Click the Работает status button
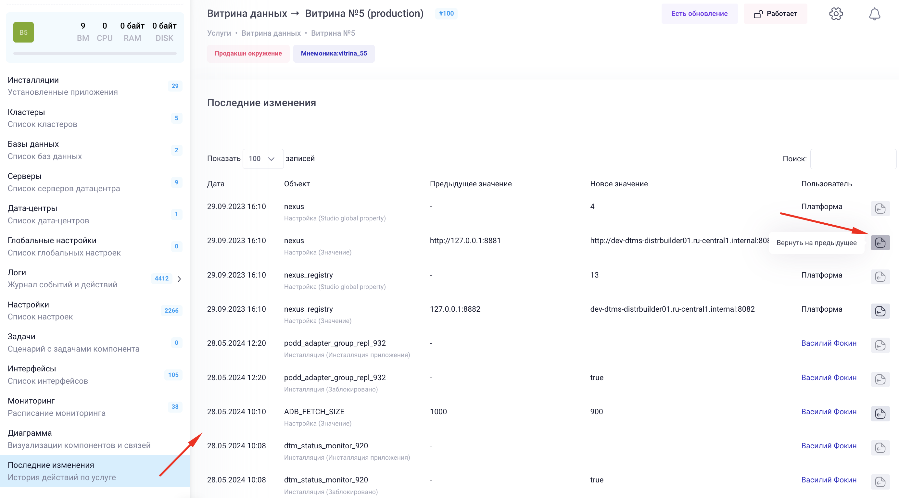 coord(775,14)
